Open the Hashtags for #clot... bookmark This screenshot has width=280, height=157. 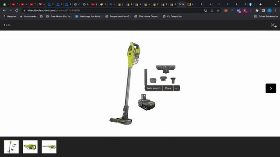coord(89,17)
